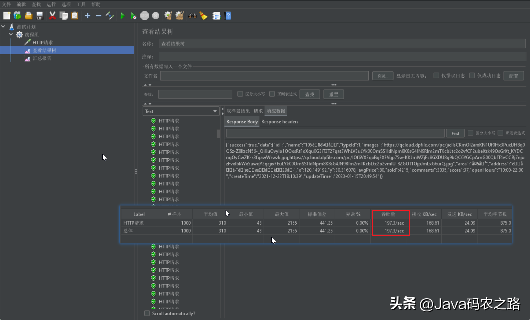Viewport: 530px width, 320px height.
Task: Click the Cut scissors icon
Action: (52, 16)
